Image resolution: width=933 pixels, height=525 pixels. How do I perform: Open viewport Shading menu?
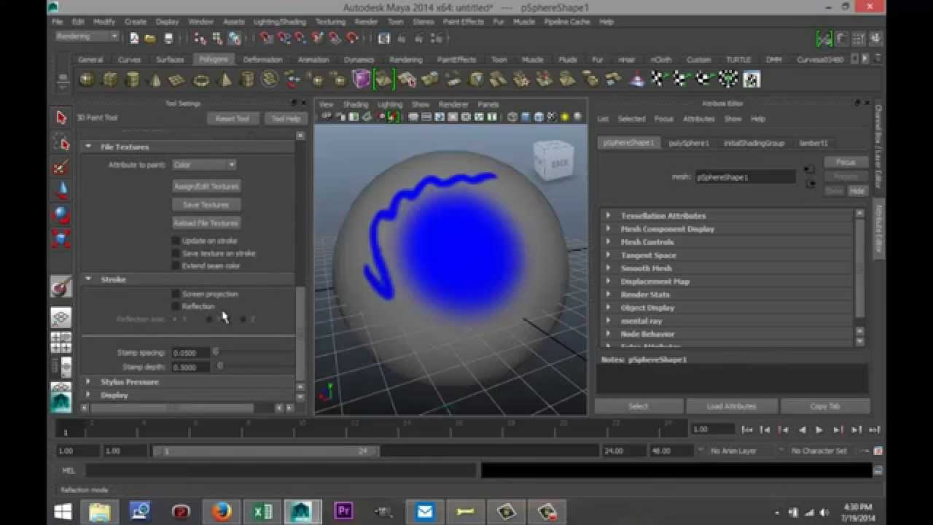356,104
